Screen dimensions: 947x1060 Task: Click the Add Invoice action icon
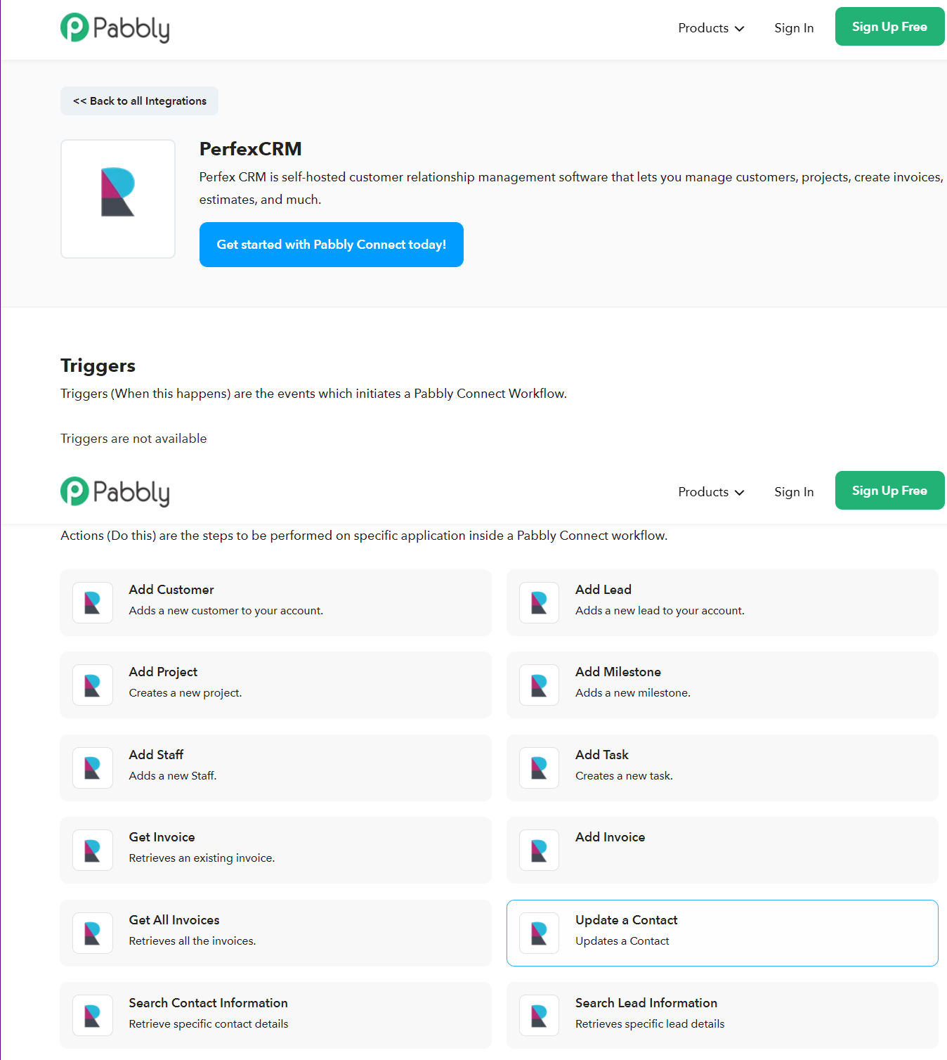point(540,851)
